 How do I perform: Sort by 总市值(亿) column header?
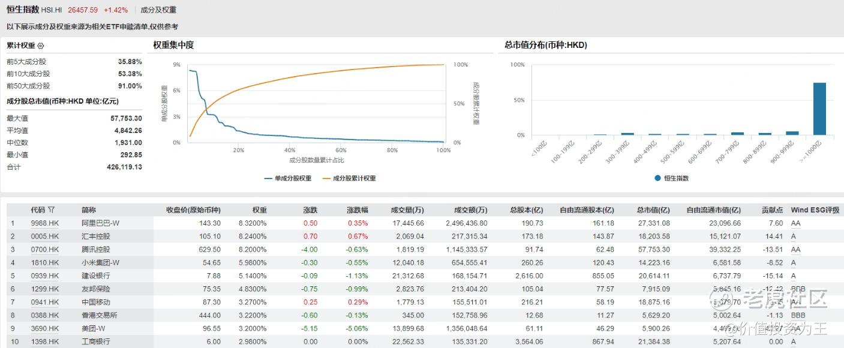click(653, 210)
